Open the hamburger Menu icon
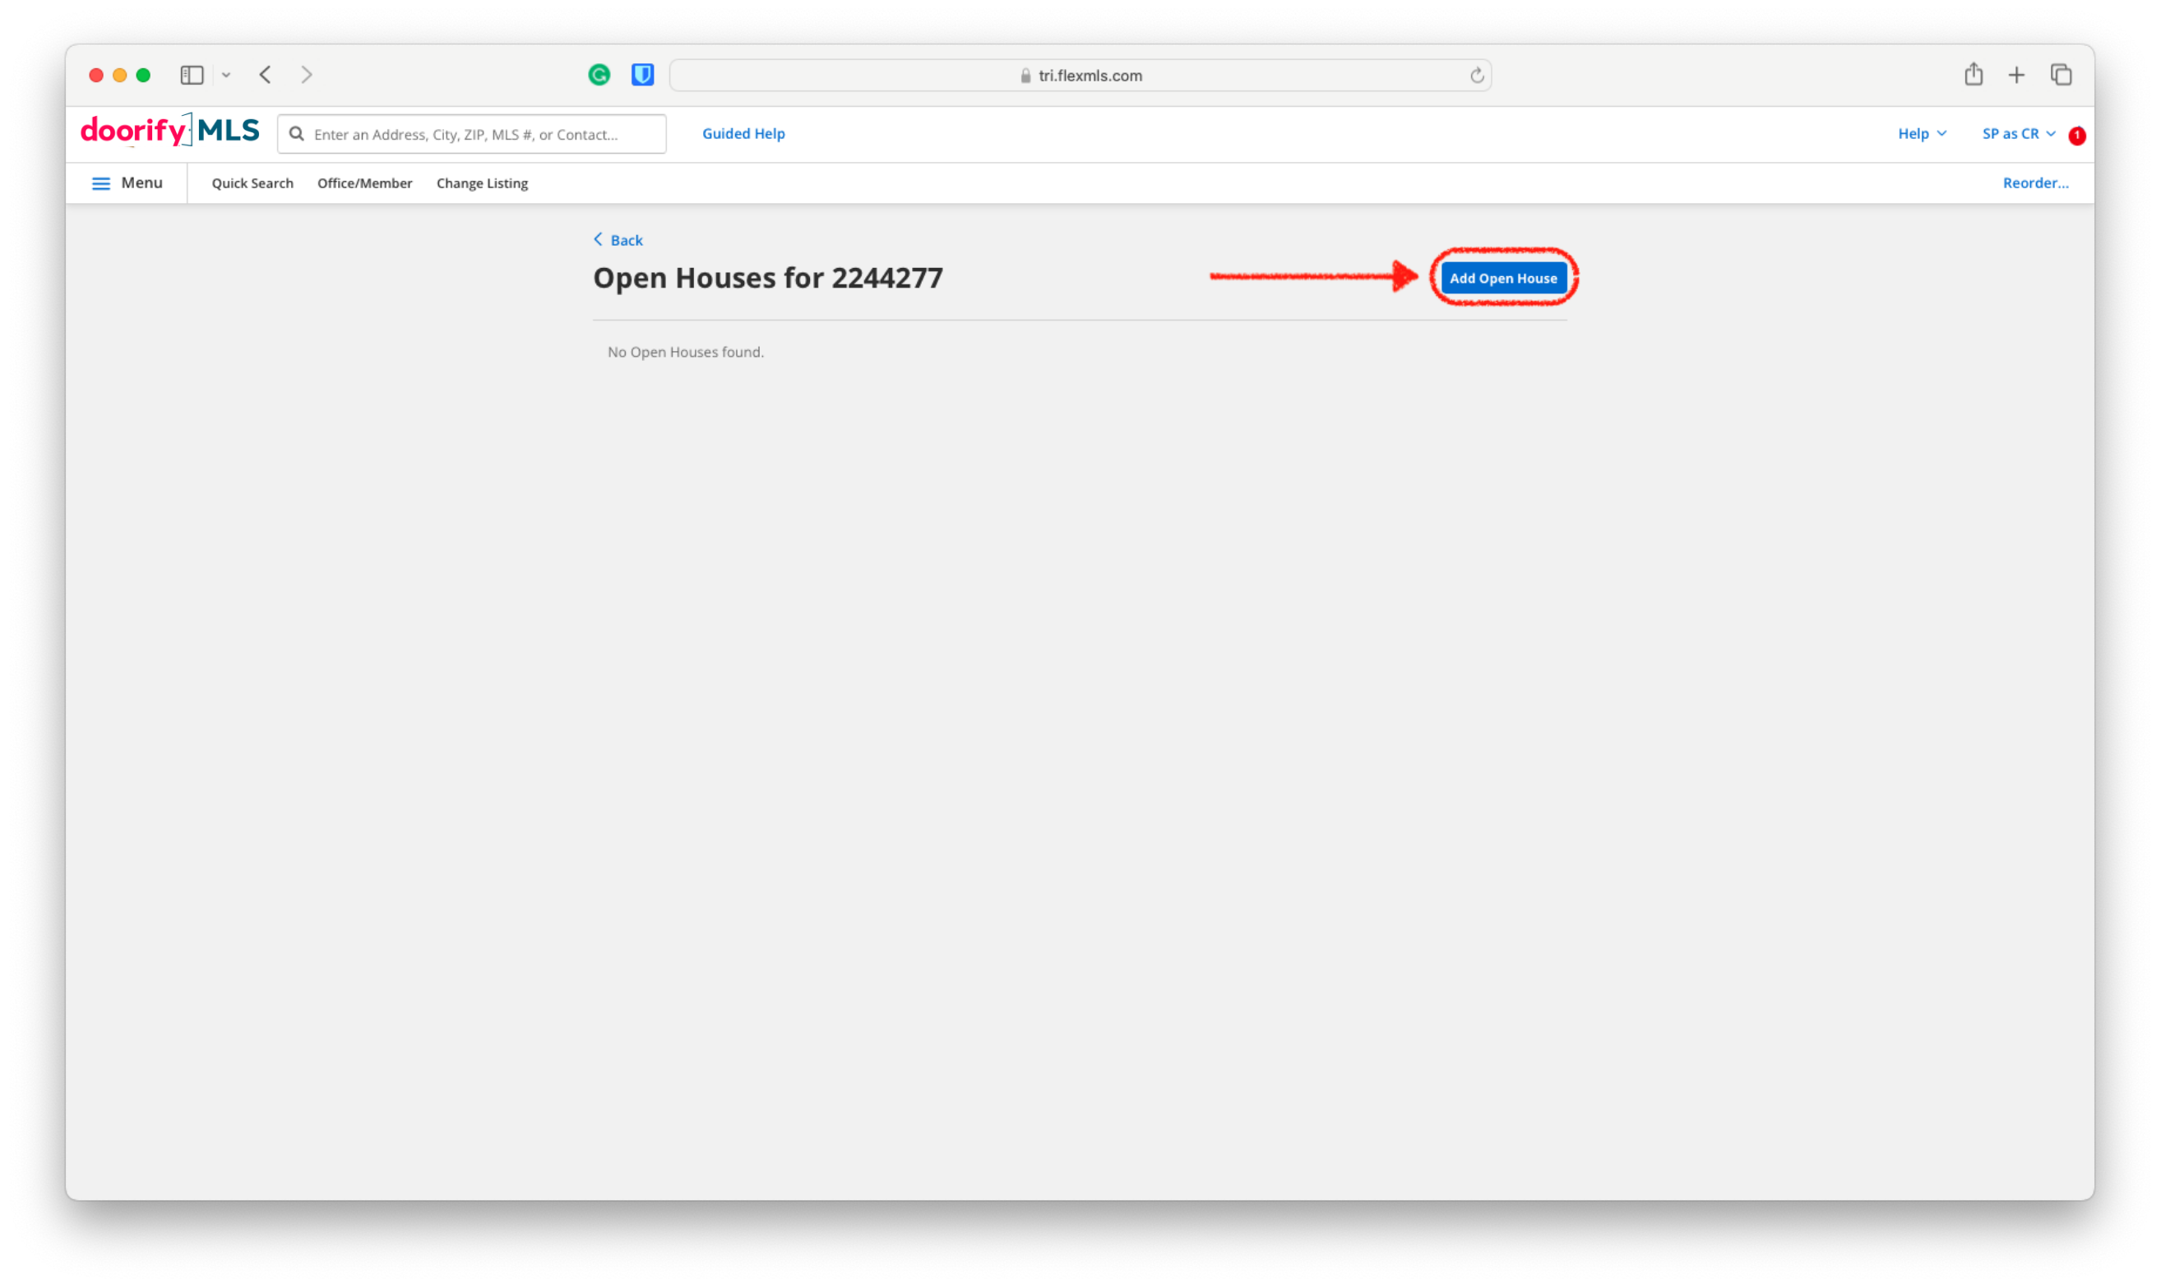This screenshot has height=1288, width=2161. pyautogui.click(x=100, y=184)
